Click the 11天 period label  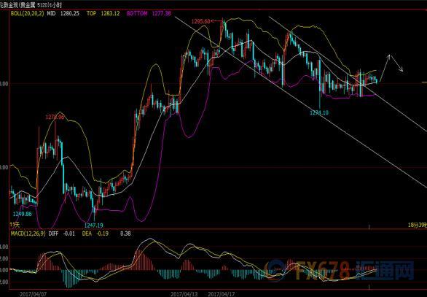[x=15, y=225]
